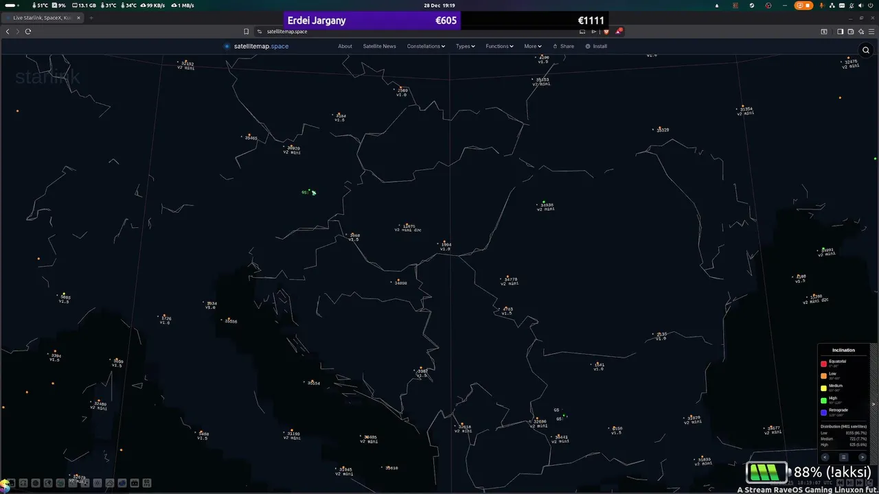Close the Live Starlink tab
Image resolution: width=879 pixels, height=494 pixels.
point(78,18)
